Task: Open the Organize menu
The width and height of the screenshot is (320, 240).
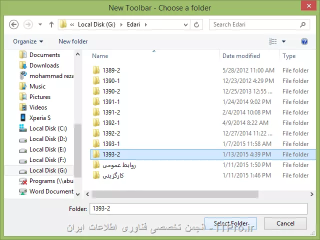Action: [x=28, y=41]
